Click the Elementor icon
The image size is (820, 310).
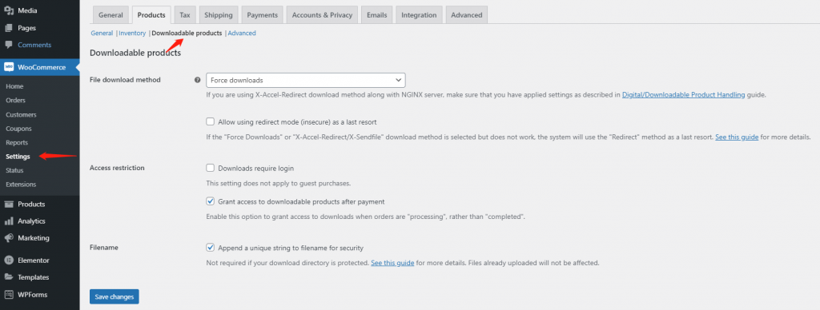click(x=8, y=260)
